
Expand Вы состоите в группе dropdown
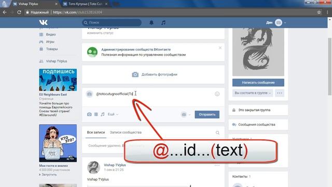(253, 93)
